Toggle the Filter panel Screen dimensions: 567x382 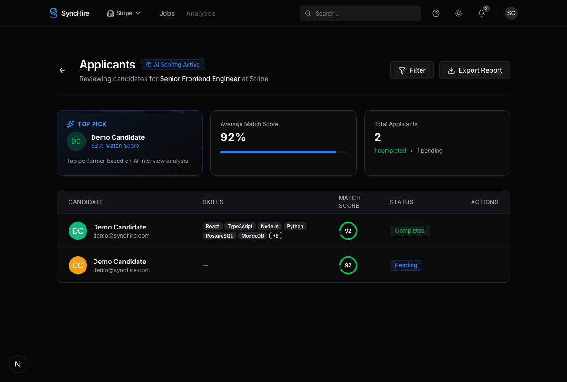pos(412,70)
